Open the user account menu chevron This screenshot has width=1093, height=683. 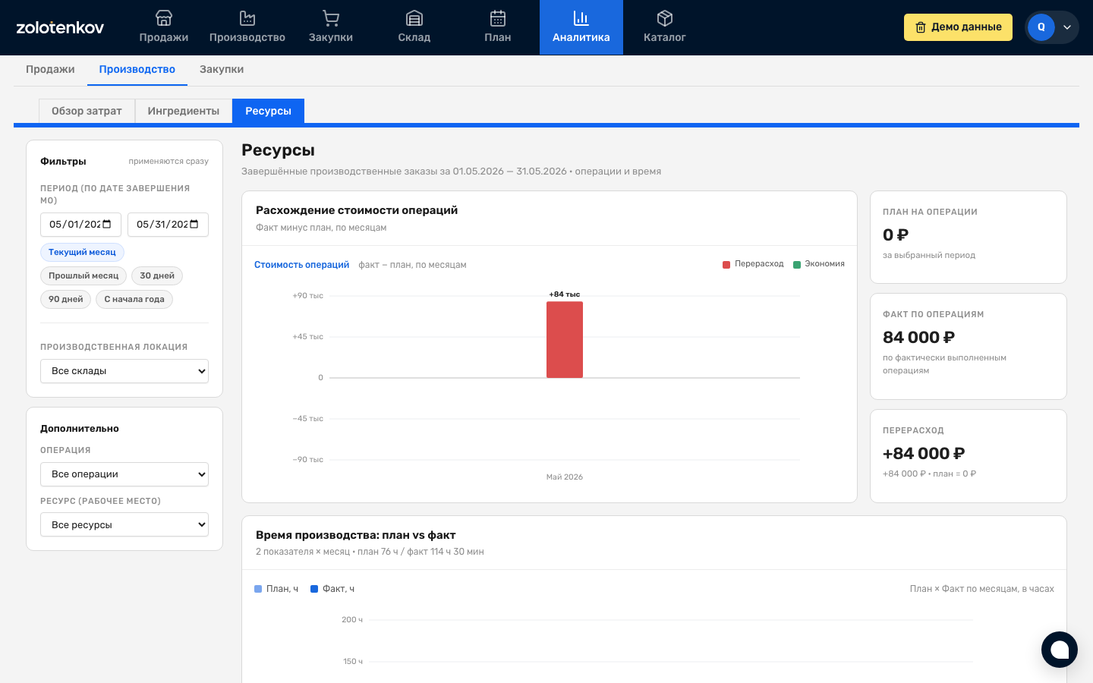(1067, 27)
